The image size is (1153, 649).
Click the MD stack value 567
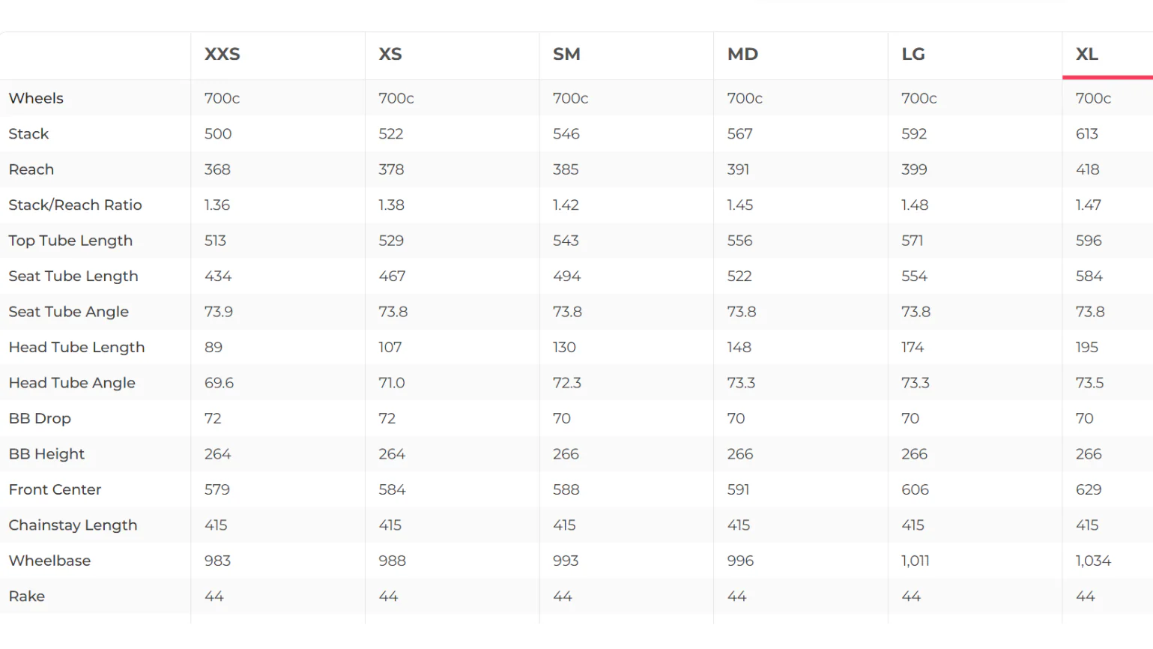(x=739, y=134)
